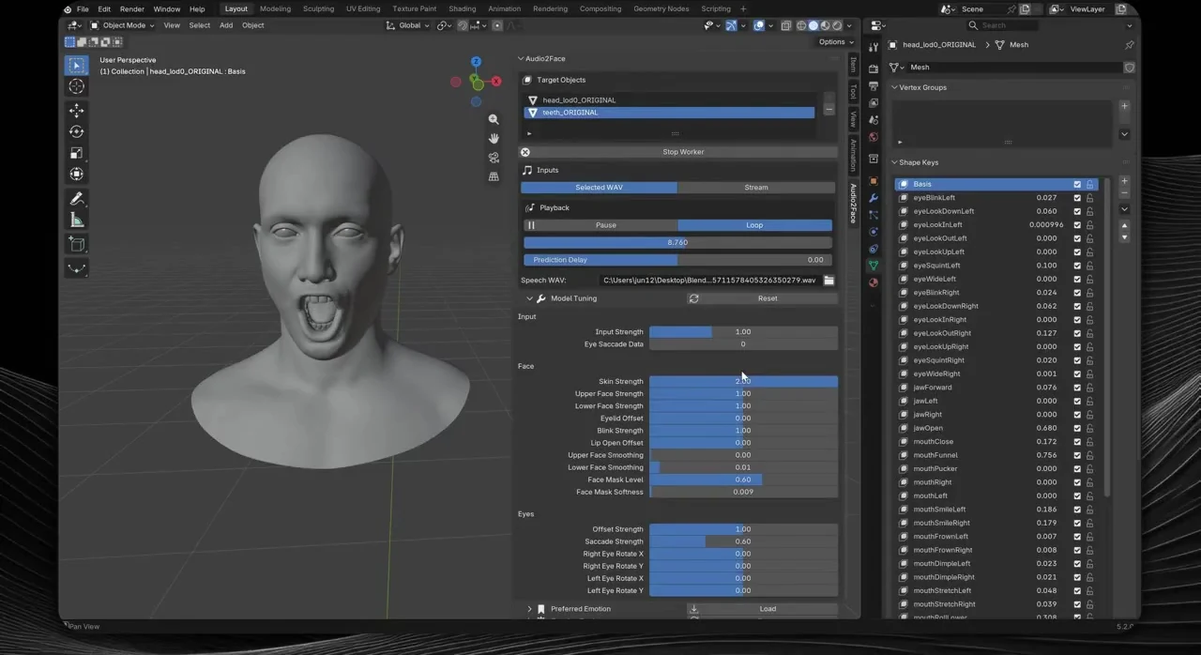This screenshot has width=1201, height=655.
Task: Open the Object Mode dropdown
Action: pyautogui.click(x=123, y=25)
